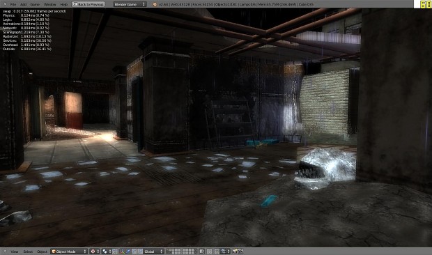Open the 3D view editor type selector
The image size is (432, 255).
[x=5, y=251]
